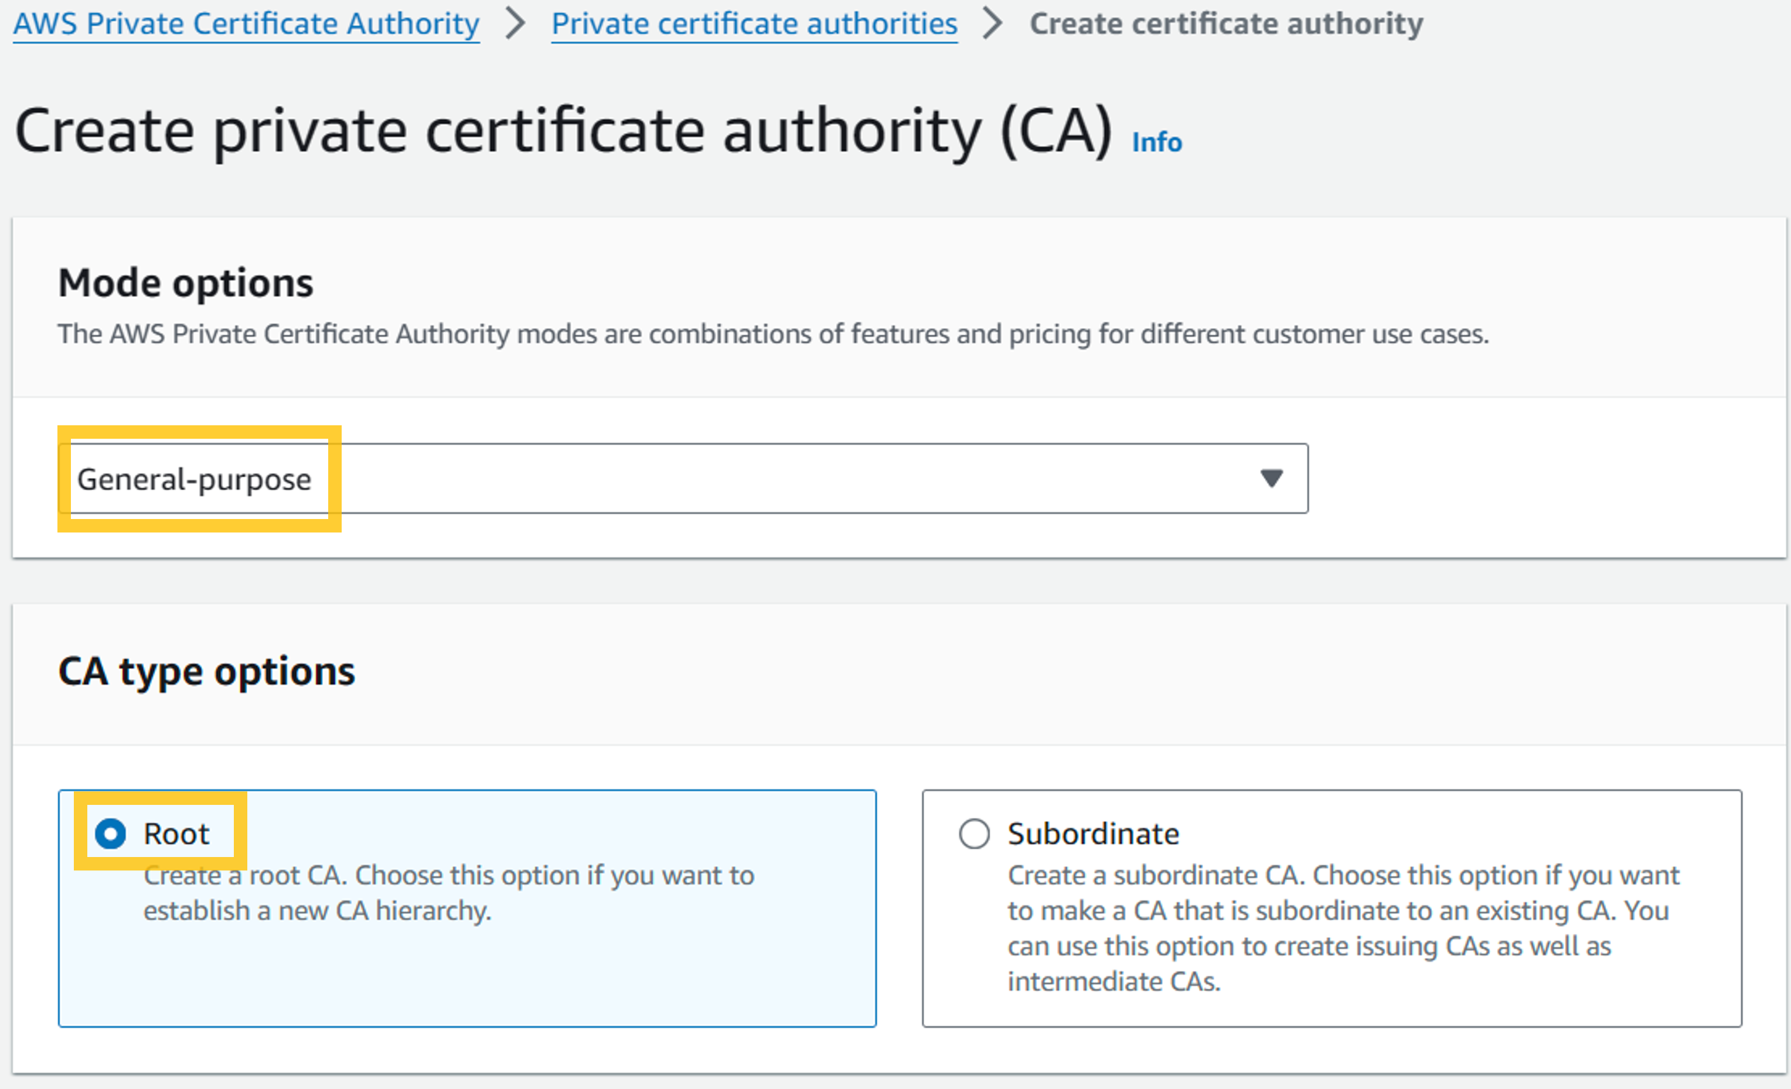This screenshot has height=1089, width=1791.
Task: Click the Mode options description sentence
Action: point(774,334)
